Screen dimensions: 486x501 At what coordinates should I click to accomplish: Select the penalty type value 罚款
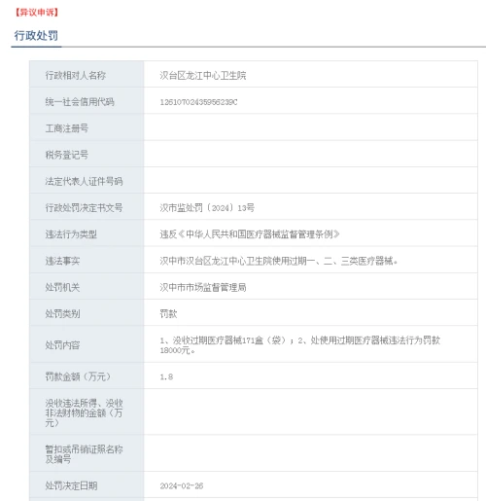tap(168, 314)
